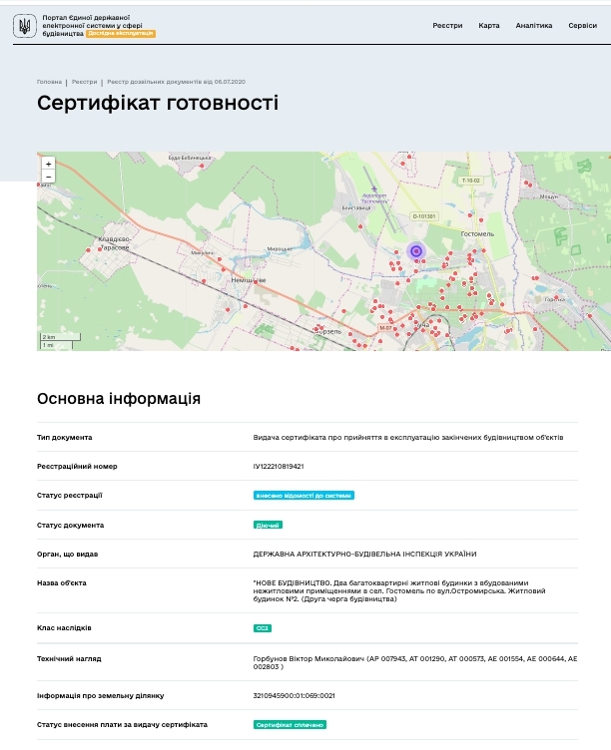This screenshot has width=611, height=750.
Task: Open the Аналітика menu item
Action: click(x=533, y=25)
